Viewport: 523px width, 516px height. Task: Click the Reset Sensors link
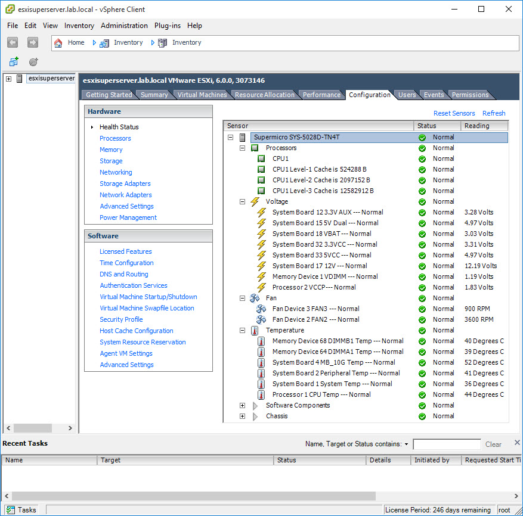(454, 113)
